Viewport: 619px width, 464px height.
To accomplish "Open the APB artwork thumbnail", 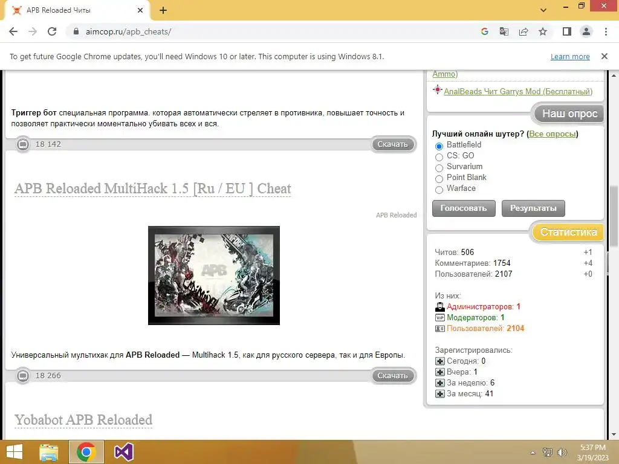I will (214, 275).
